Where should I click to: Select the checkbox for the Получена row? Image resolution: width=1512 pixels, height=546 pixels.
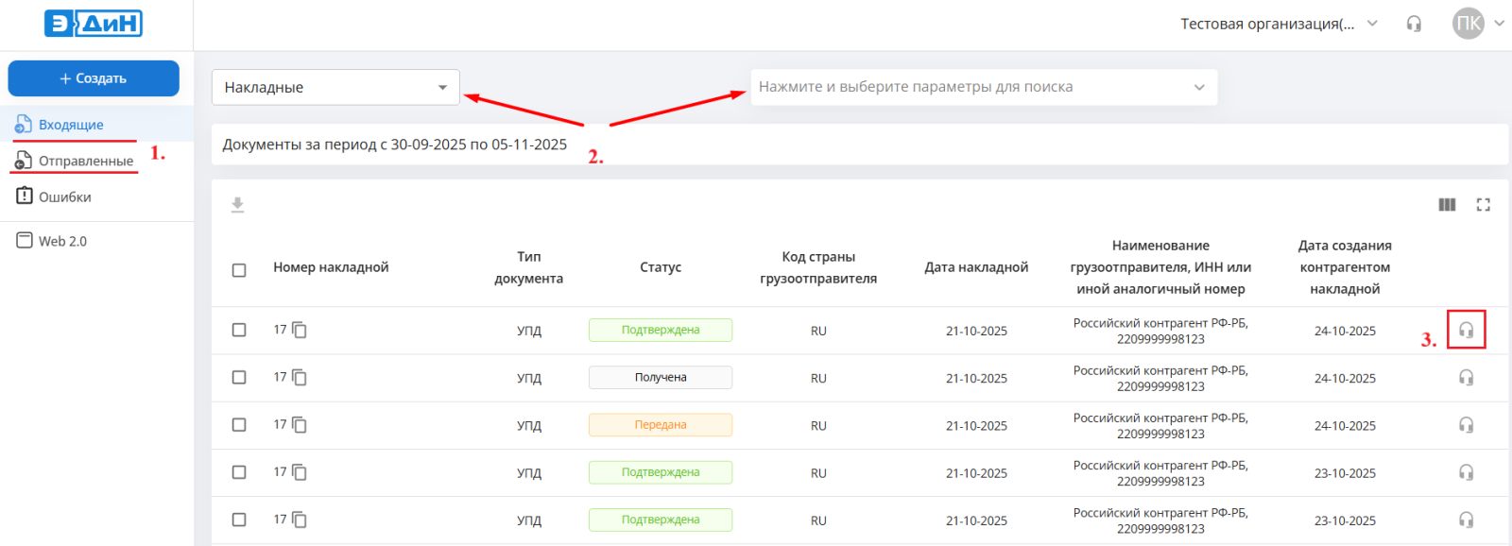(x=239, y=378)
